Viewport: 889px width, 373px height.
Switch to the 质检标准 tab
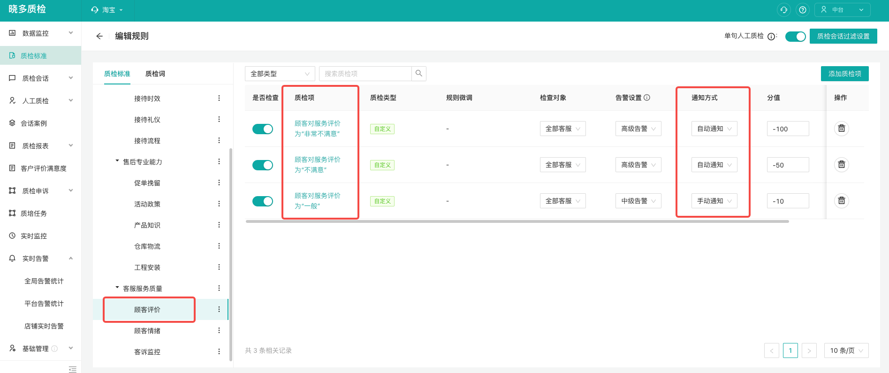pos(117,74)
